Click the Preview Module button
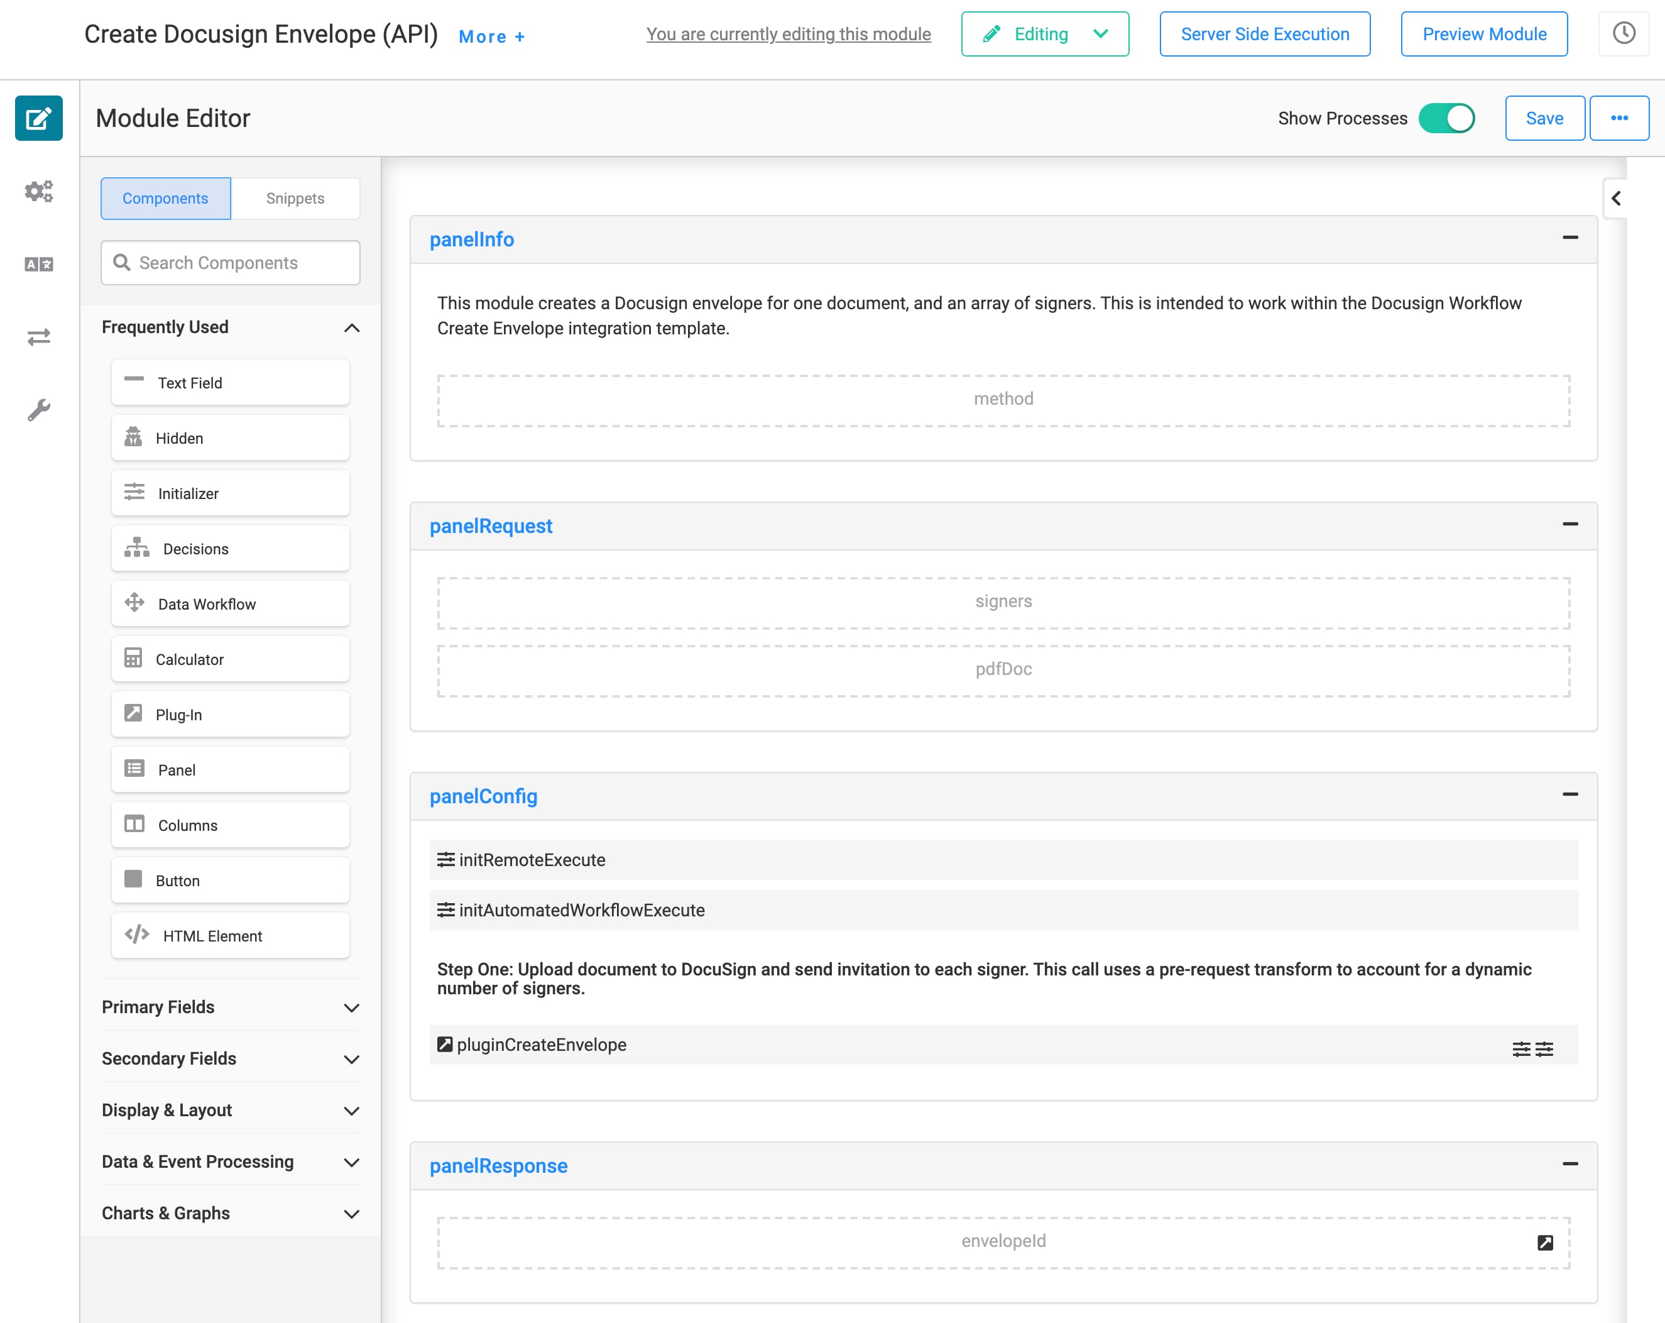 (1484, 34)
